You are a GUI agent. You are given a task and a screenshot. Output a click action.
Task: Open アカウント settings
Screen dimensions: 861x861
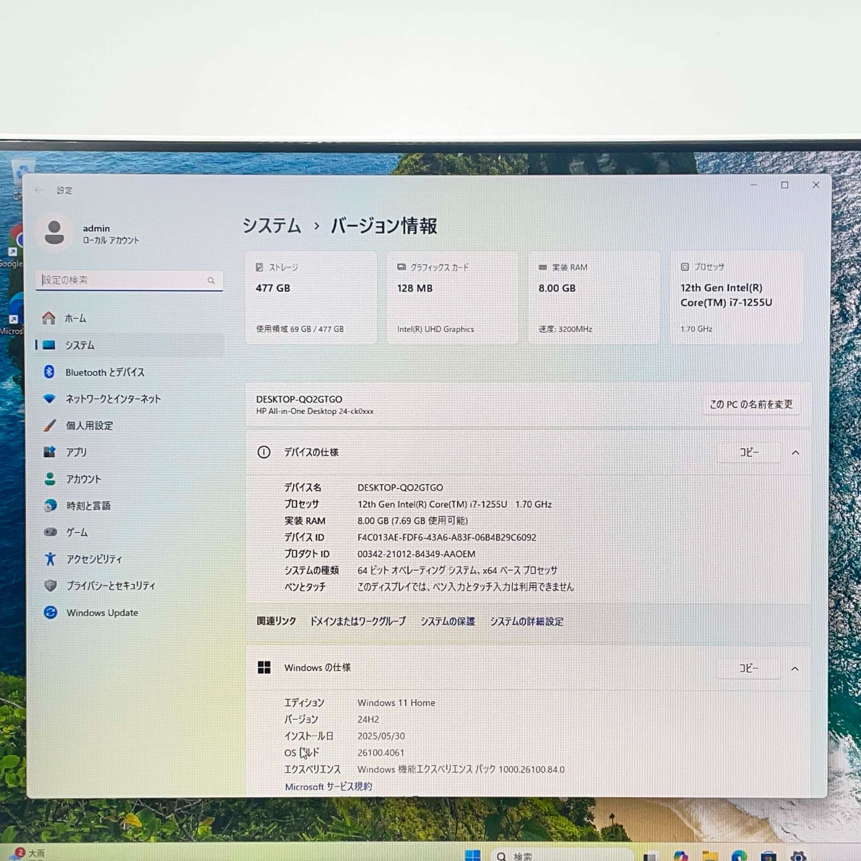click(129, 479)
